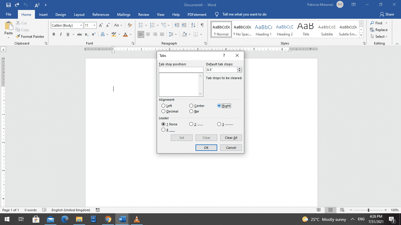This screenshot has height=225, width=401.
Task: Increase Default tab stops using the up stepper
Action: click(x=240, y=68)
